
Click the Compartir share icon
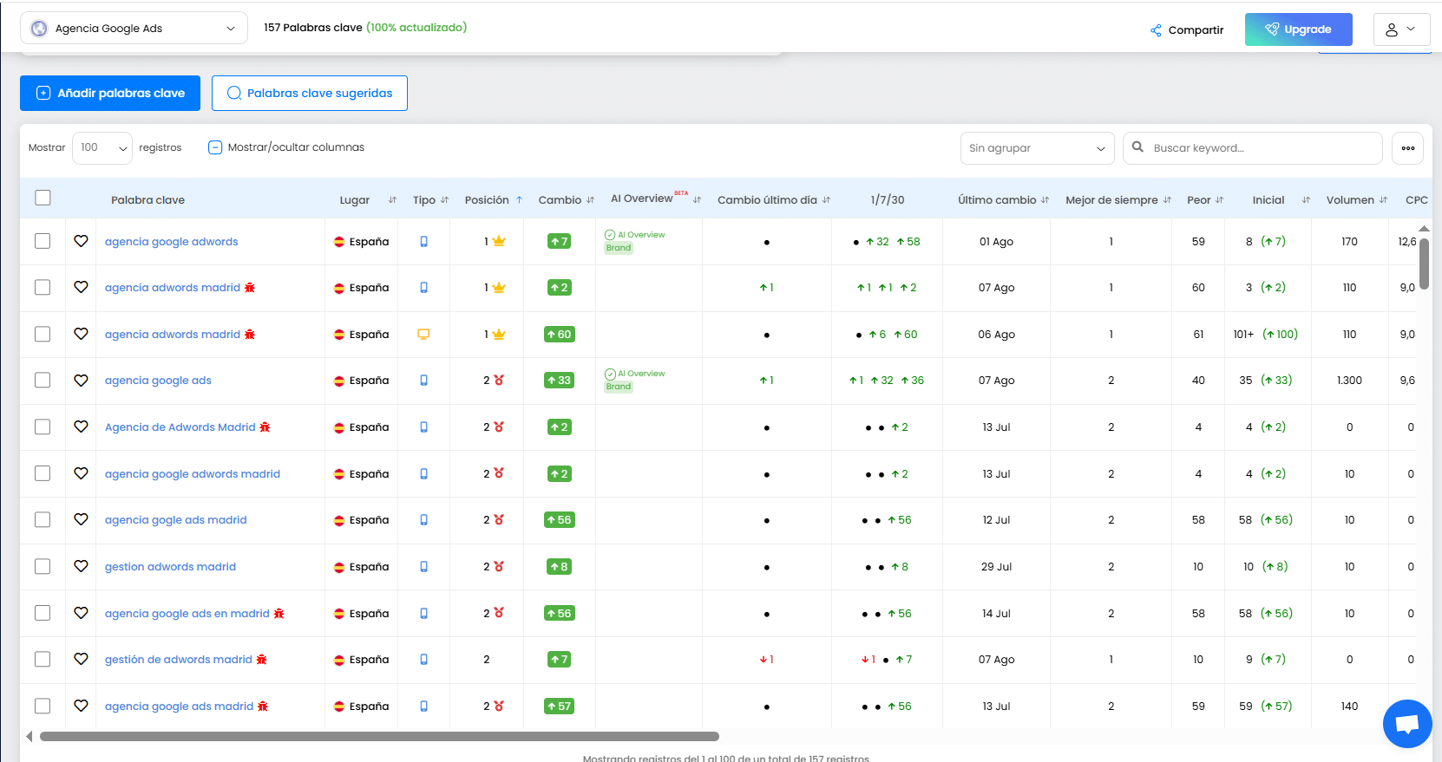pos(1156,30)
